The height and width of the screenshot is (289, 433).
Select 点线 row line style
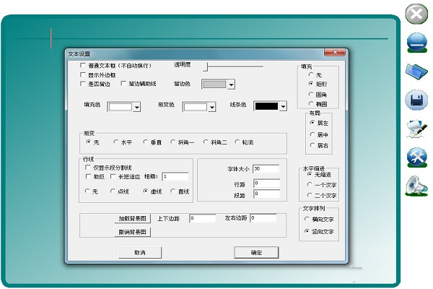pyautogui.click(x=113, y=191)
